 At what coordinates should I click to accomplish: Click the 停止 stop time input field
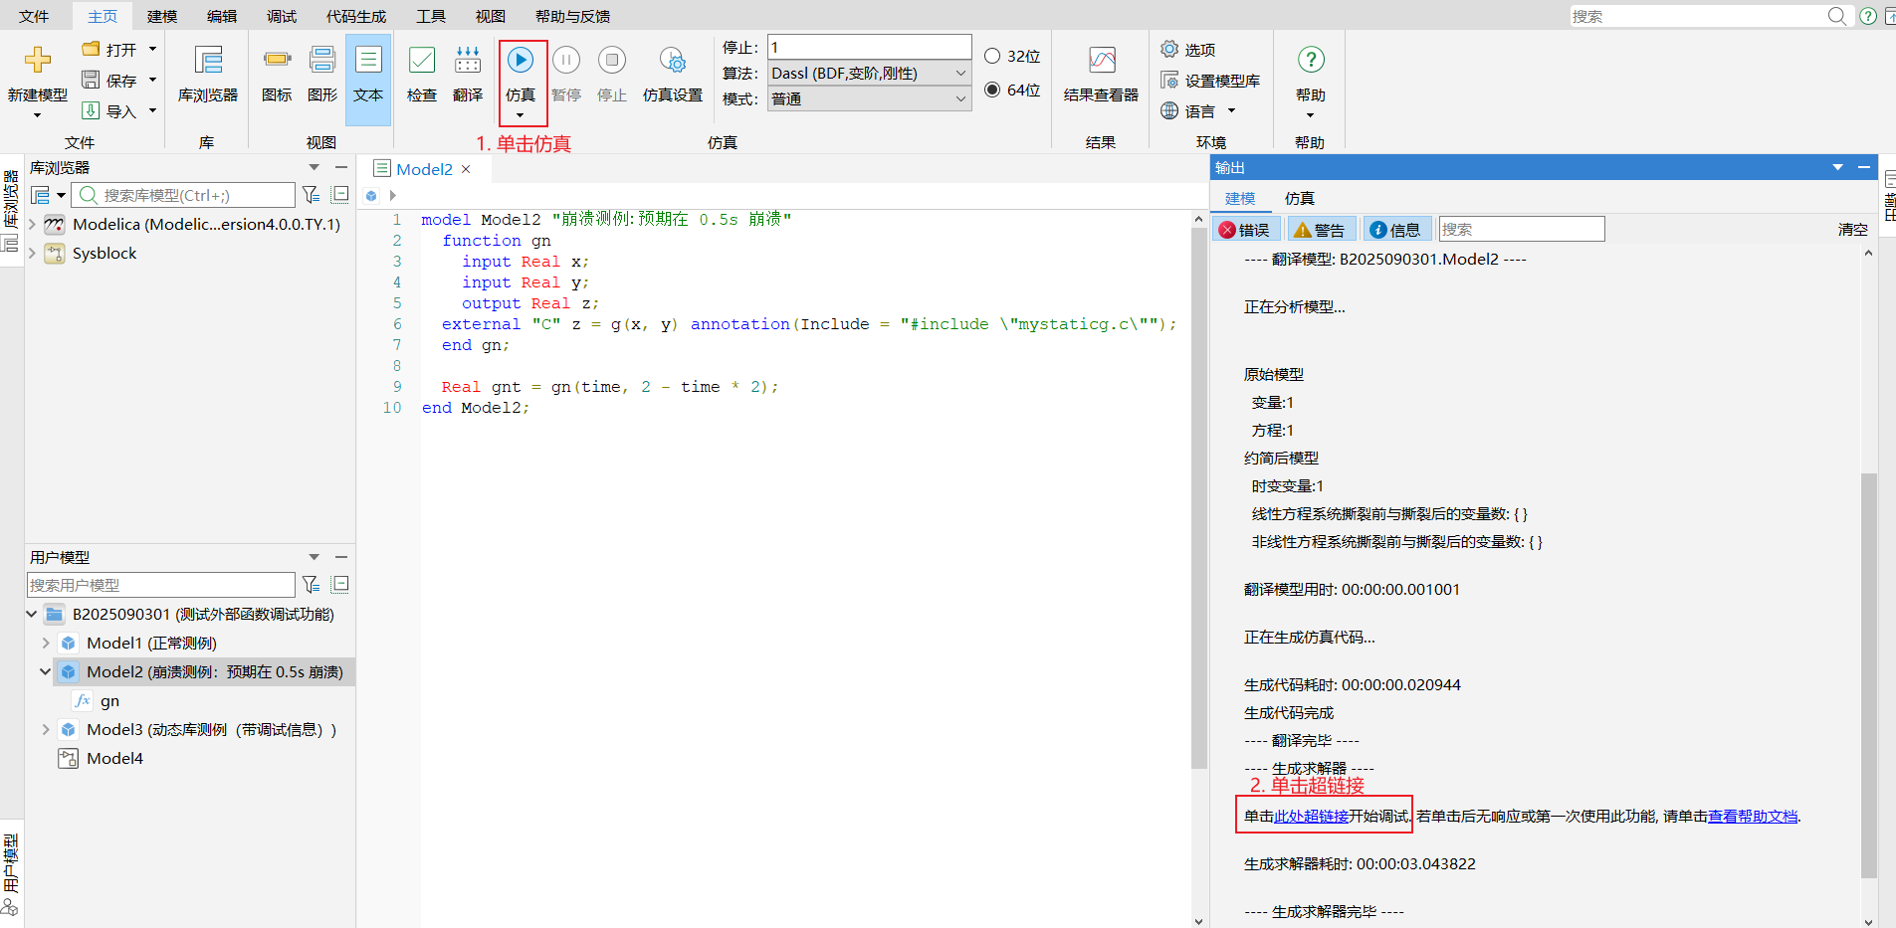(869, 47)
